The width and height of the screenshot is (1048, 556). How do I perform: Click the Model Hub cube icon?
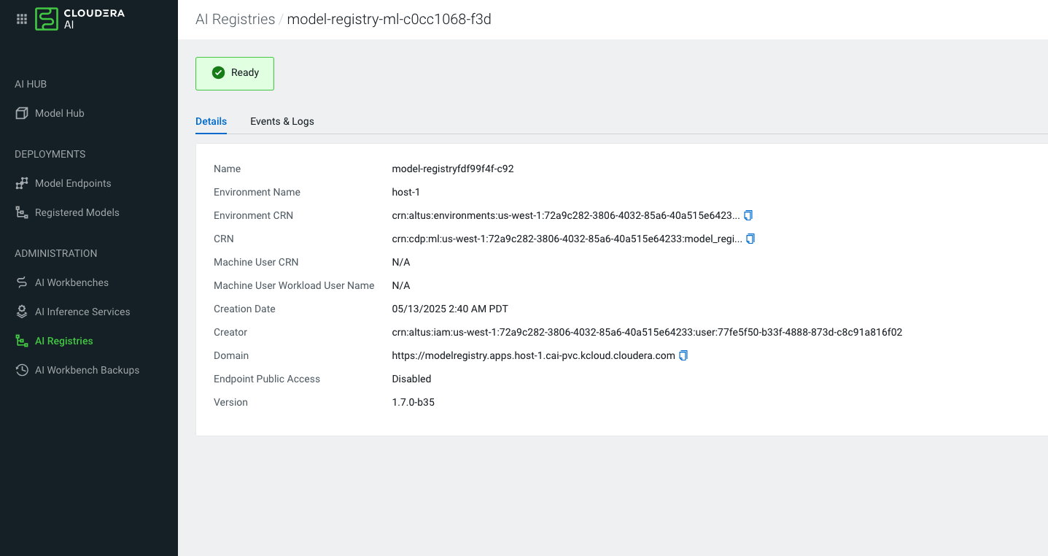22,113
